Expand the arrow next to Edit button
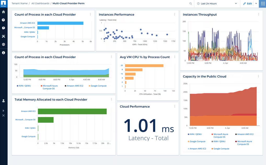This screenshot has width=266, height=165. [x=256, y=4]
